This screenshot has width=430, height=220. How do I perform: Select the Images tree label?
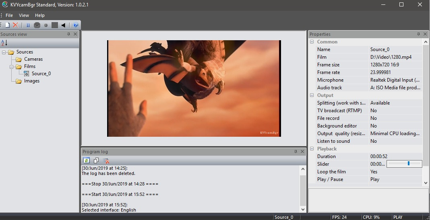[x=32, y=81]
